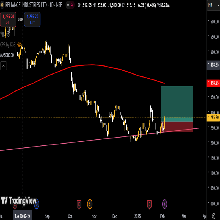The image size is (220, 220).
Task: Open the earnings E marker near October
Action: pos(79,204)
